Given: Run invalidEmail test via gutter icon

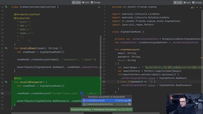Looking at the screenshot, I should point(6,48).
